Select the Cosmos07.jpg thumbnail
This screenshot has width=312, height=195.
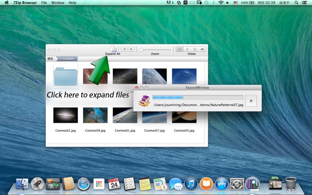click(x=154, y=117)
